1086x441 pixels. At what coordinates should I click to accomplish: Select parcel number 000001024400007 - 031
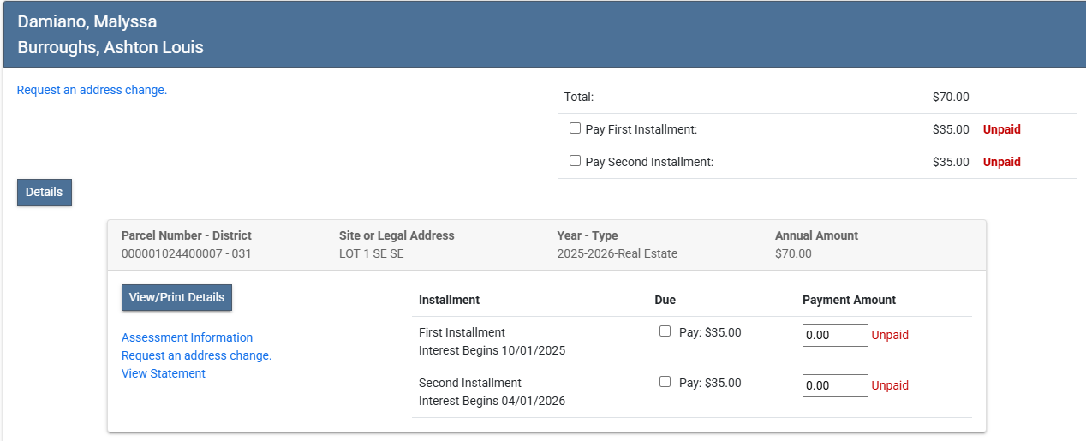(x=186, y=253)
